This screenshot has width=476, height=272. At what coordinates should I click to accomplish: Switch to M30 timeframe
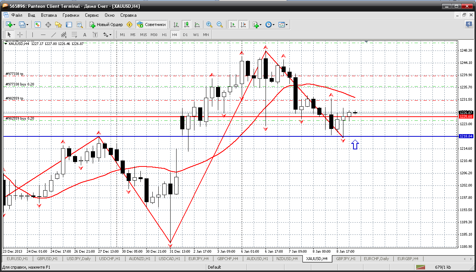tap(154, 35)
